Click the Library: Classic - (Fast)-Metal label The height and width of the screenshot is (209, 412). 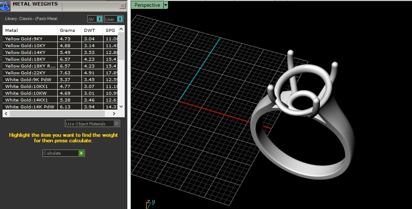click(x=31, y=19)
